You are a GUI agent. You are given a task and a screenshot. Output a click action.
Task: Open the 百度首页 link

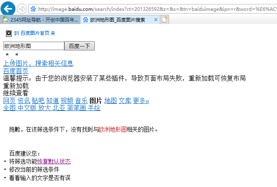pos(16,71)
